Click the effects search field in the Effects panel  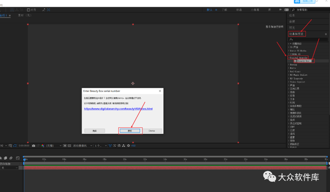point(308,39)
